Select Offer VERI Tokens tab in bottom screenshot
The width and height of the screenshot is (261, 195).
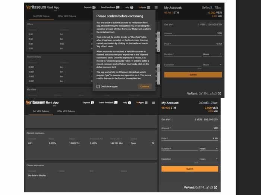pyautogui.click(x=66, y=111)
